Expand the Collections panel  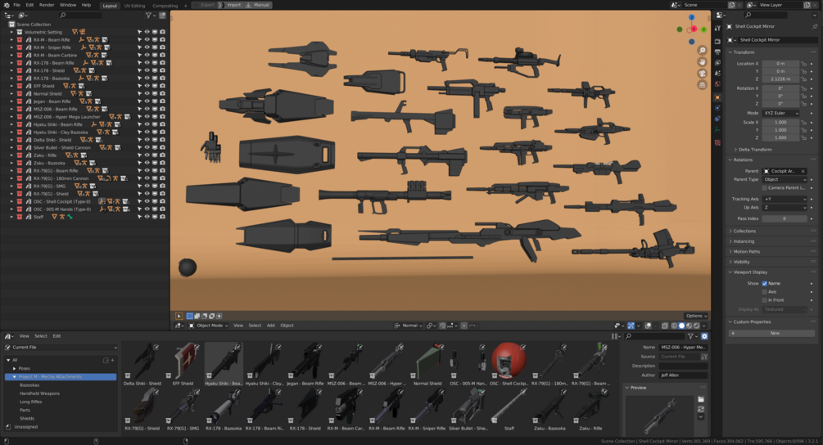click(x=744, y=231)
